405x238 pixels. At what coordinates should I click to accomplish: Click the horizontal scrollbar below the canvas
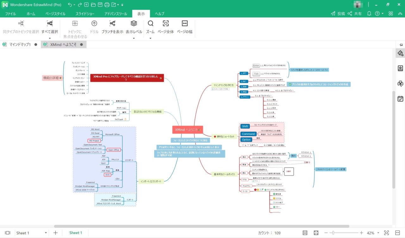(x=202, y=226)
